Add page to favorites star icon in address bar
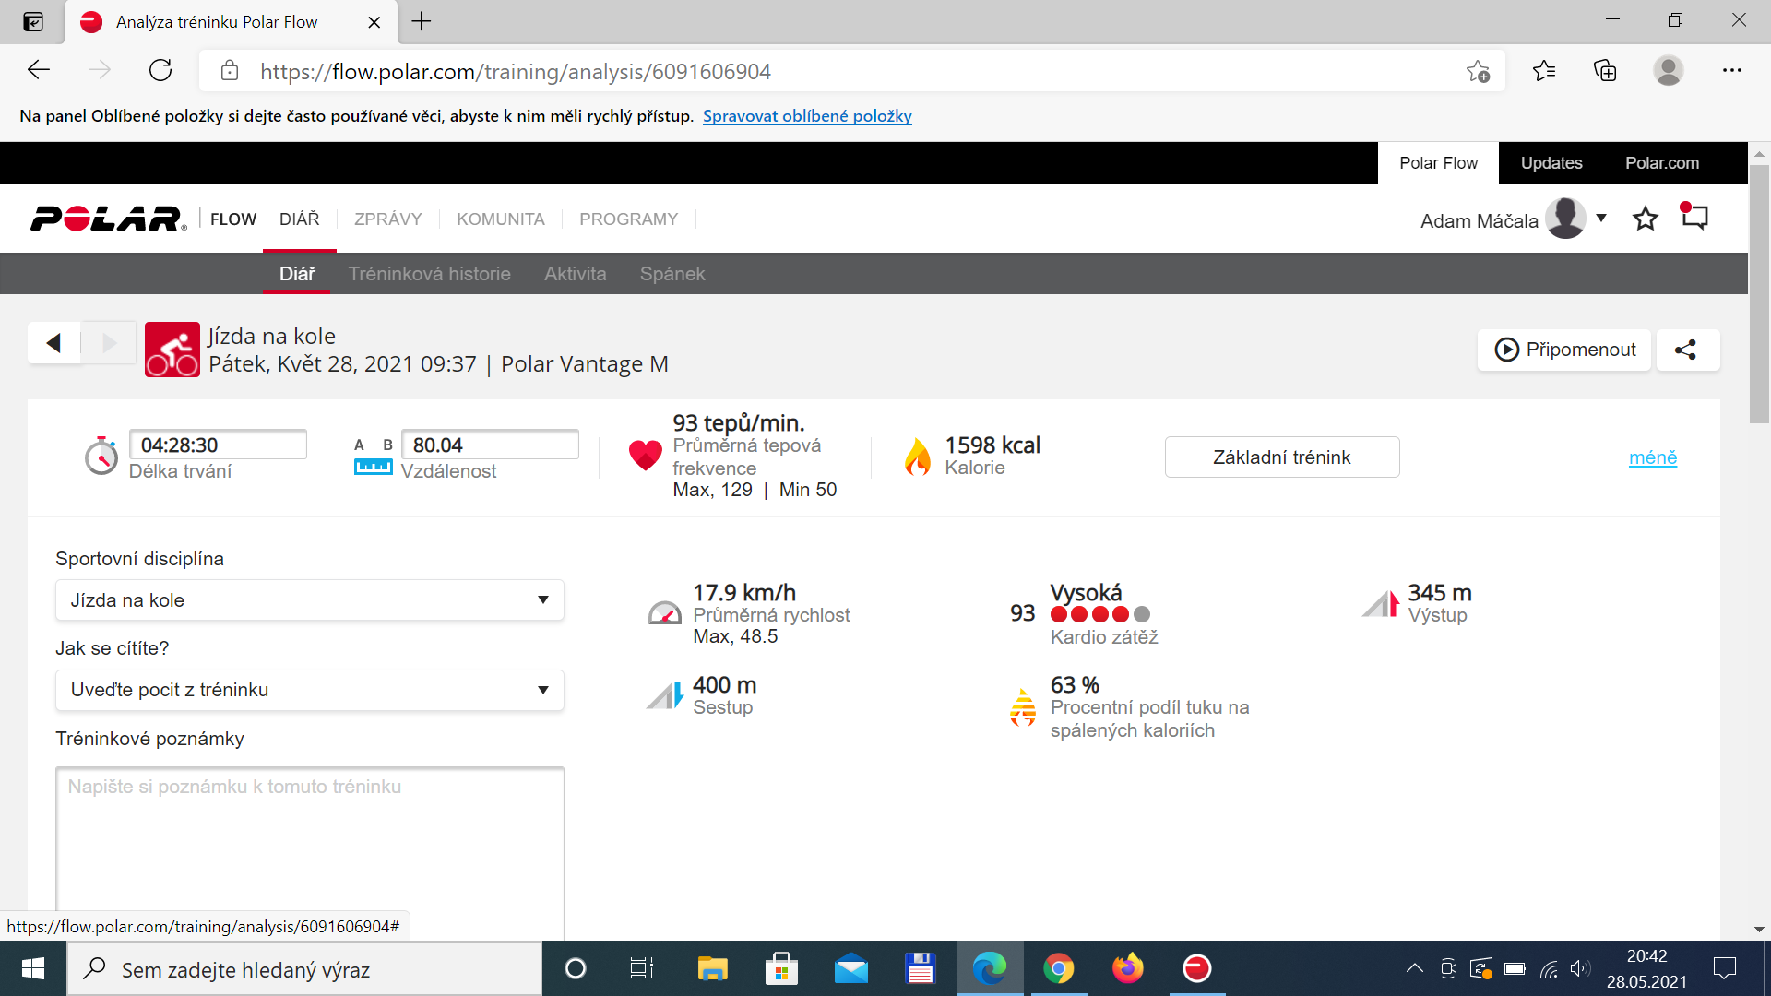1771x996 pixels. (1478, 71)
